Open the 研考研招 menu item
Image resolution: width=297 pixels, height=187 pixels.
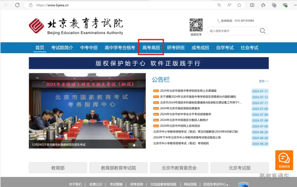176,47
